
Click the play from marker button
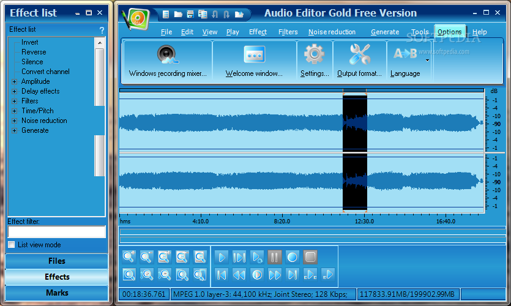tap(327, 275)
